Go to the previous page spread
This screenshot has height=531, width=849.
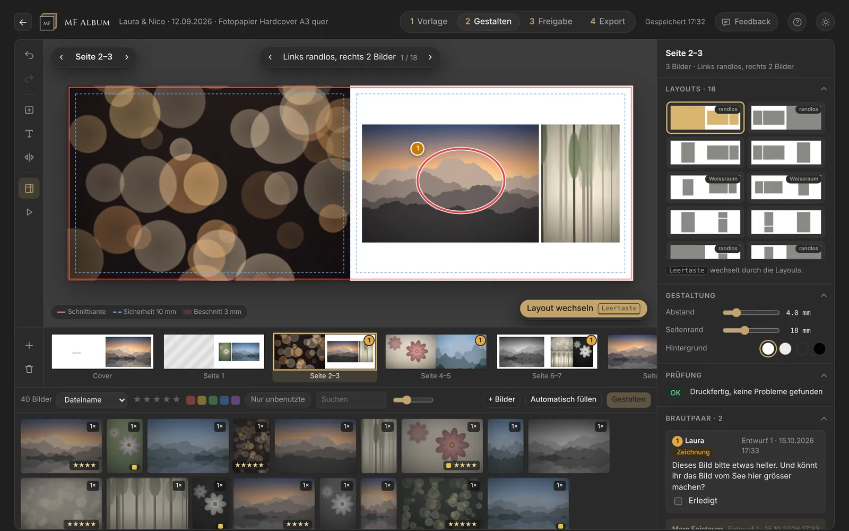click(62, 57)
